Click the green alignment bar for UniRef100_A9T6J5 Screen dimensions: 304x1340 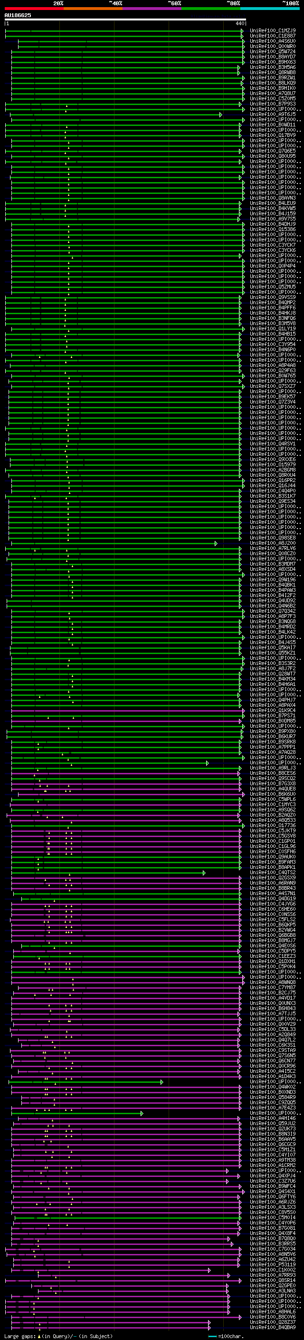coord(116,115)
